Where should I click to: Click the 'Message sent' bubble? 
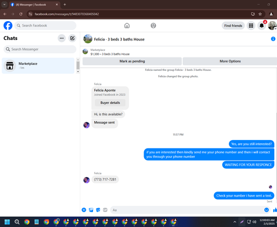pos(105,123)
